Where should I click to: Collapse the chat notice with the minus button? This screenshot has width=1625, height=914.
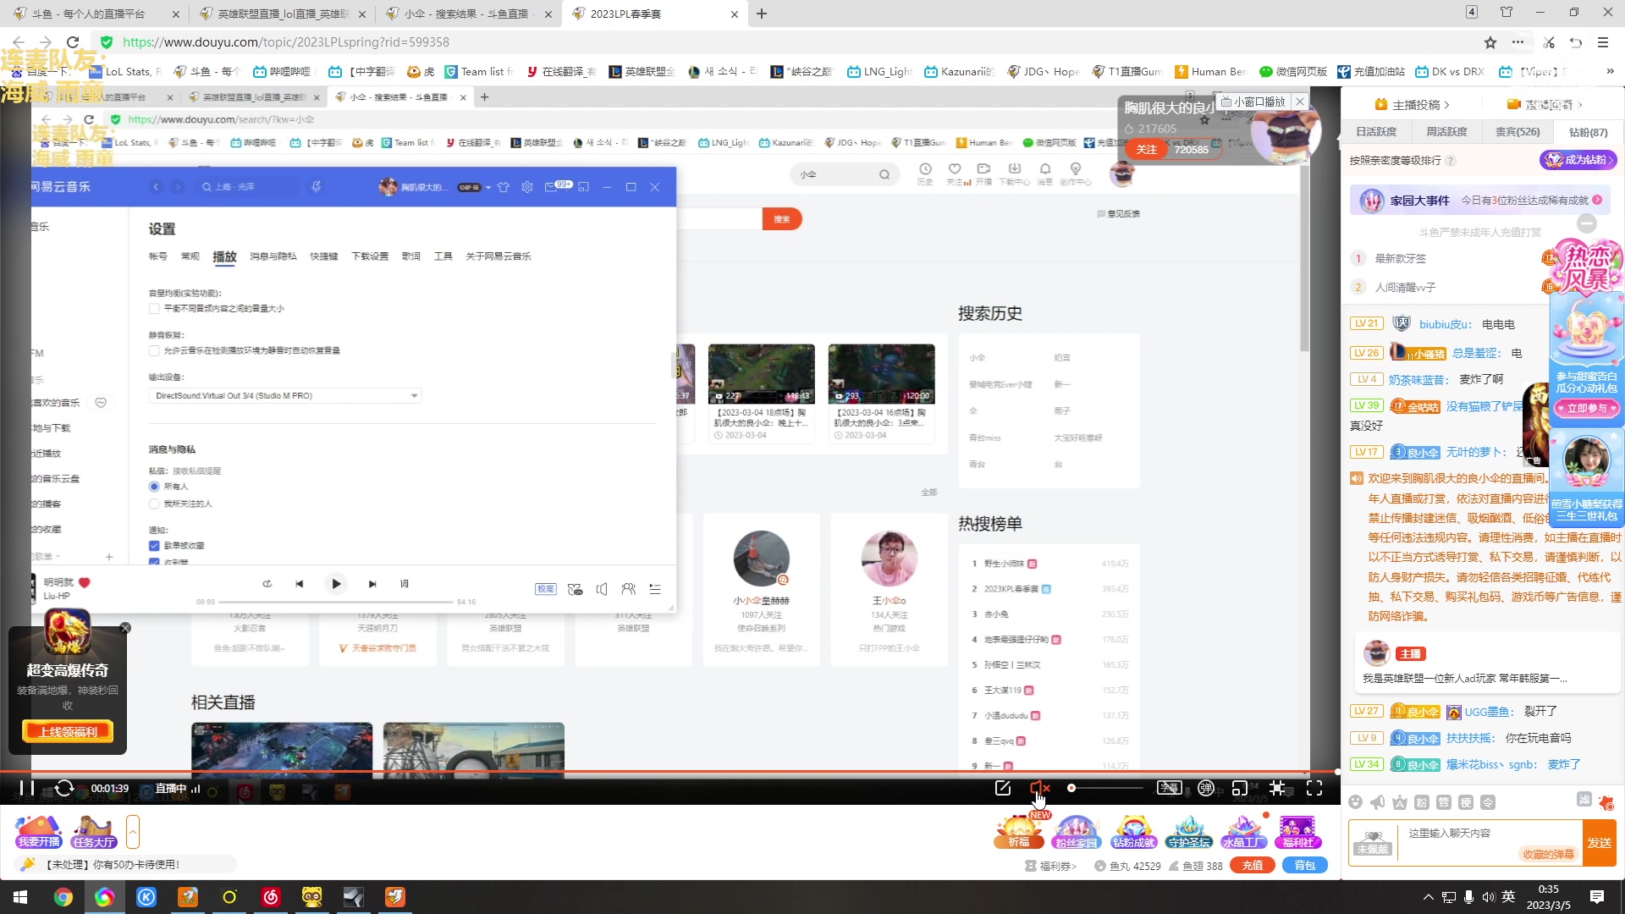click(x=1587, y=223)
